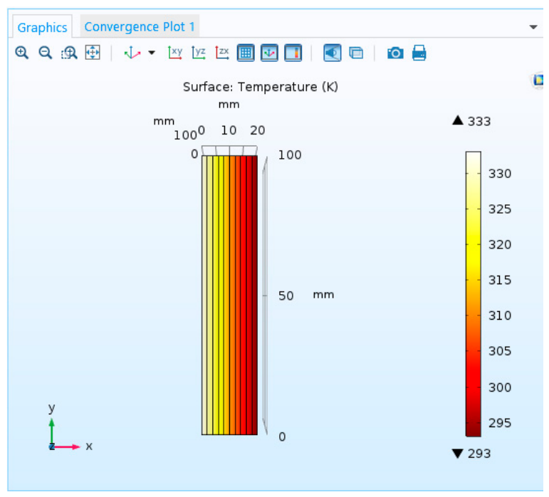Expand the window options arrow at the tab bar's right end
Viewport: 549px width, 497px height.
pos(533,27)
